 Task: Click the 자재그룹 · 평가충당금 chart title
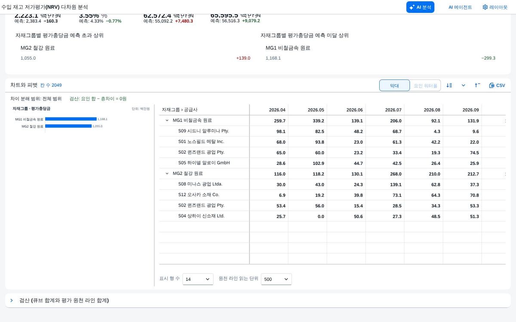[31, 109]
